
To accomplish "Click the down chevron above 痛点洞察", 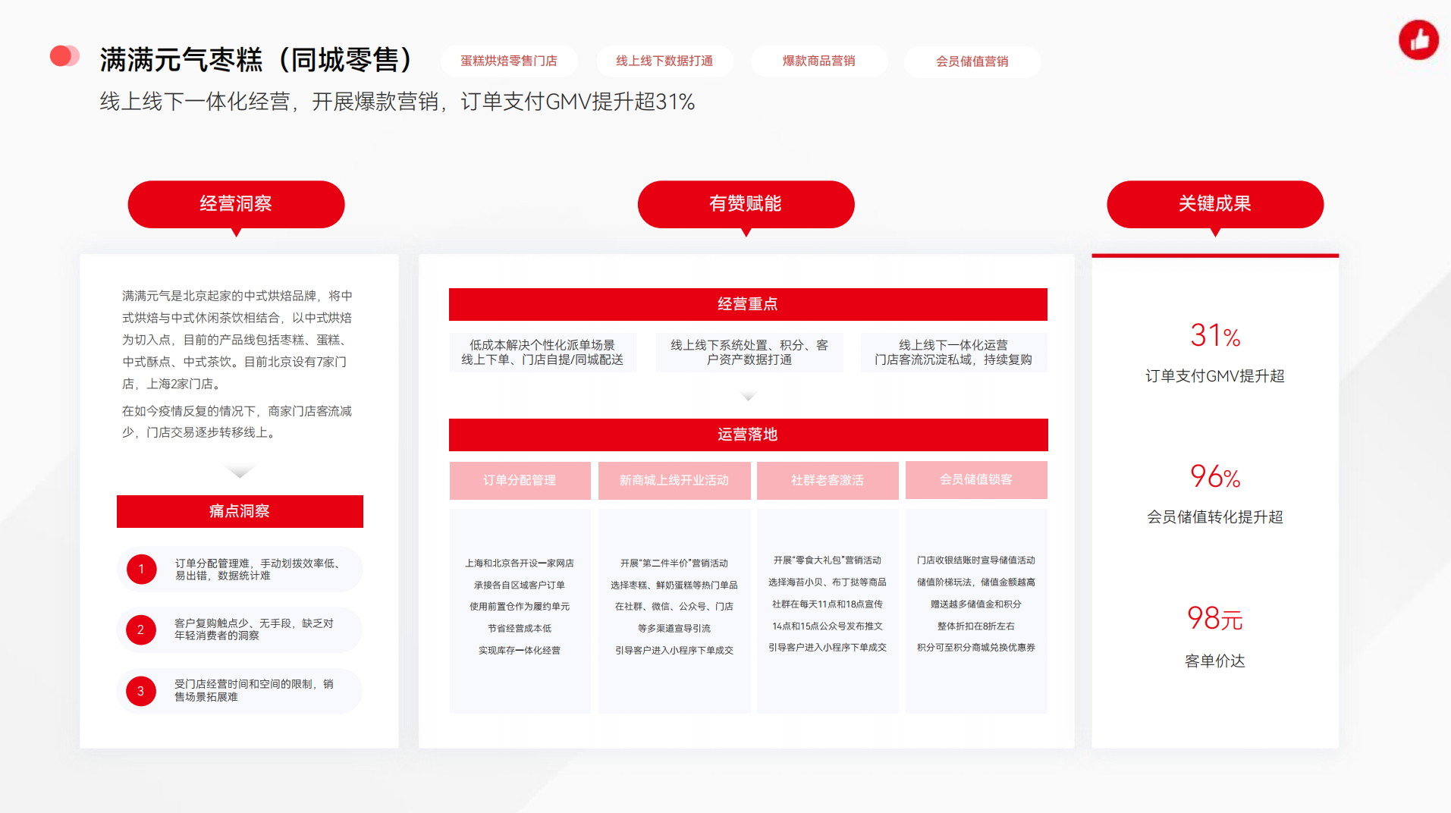I will (x=240, y=472).
